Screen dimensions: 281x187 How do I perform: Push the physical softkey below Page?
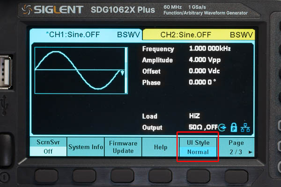tap(237, 176)
